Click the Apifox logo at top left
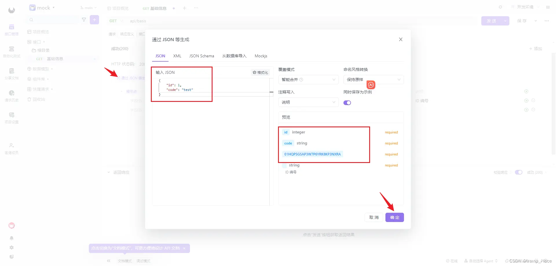 [12, 10]
